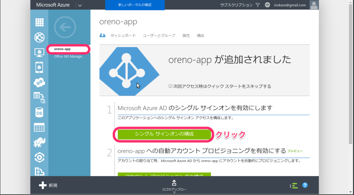
Task: Open Cloud Services gear-cloud icon in sidebar
Action: pyautogui.click(x=39, y=82)
